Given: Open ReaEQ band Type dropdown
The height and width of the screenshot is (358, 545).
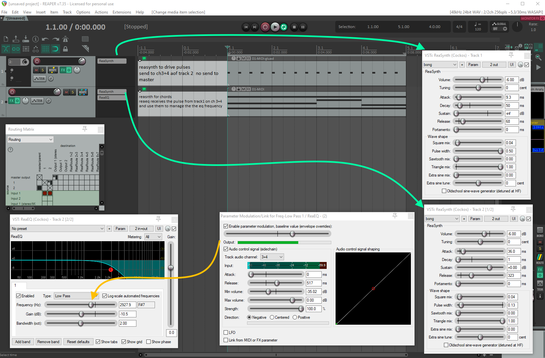Looking at the screenshot, I should (x=76, y=296).
